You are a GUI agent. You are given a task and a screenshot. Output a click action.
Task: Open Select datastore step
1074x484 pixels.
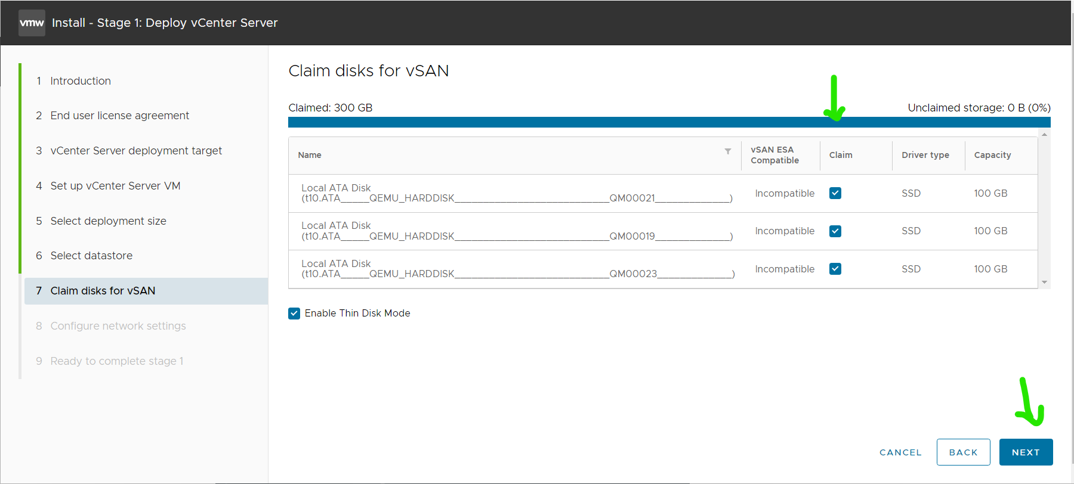point(91,256)
